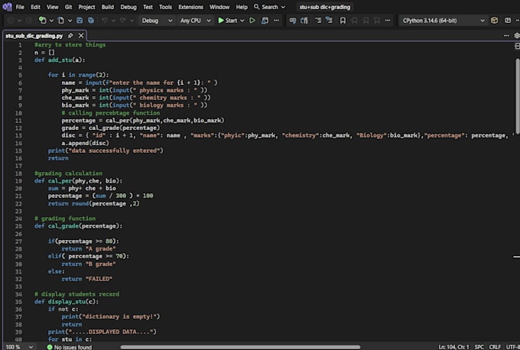Click the Python environments package icon
Screen dimensions: 520x350
point(494,21)
